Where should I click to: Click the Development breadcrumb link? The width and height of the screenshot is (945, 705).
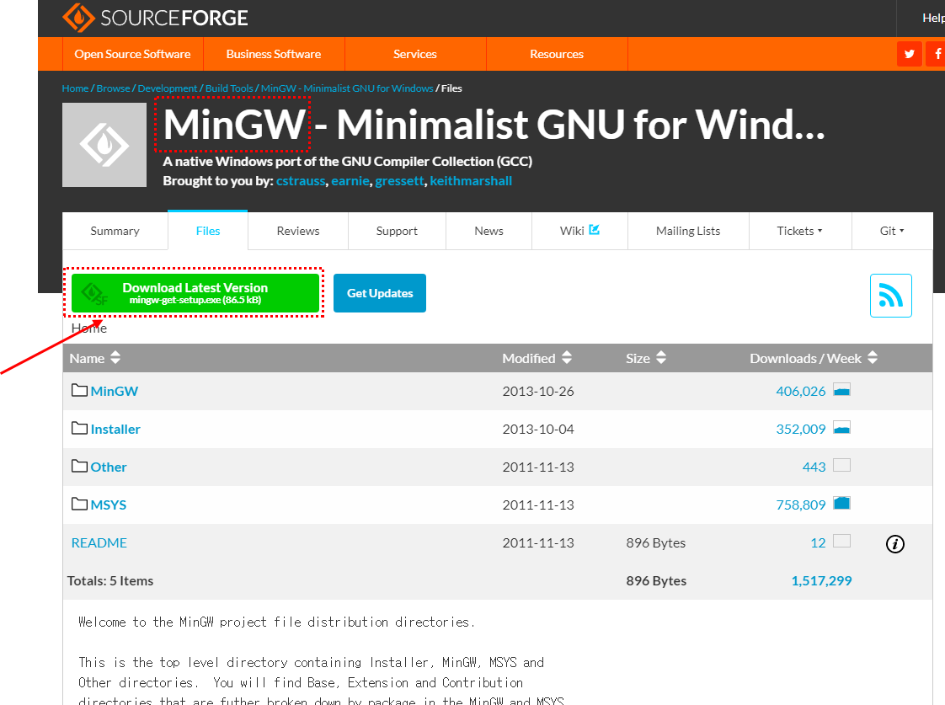168,88
